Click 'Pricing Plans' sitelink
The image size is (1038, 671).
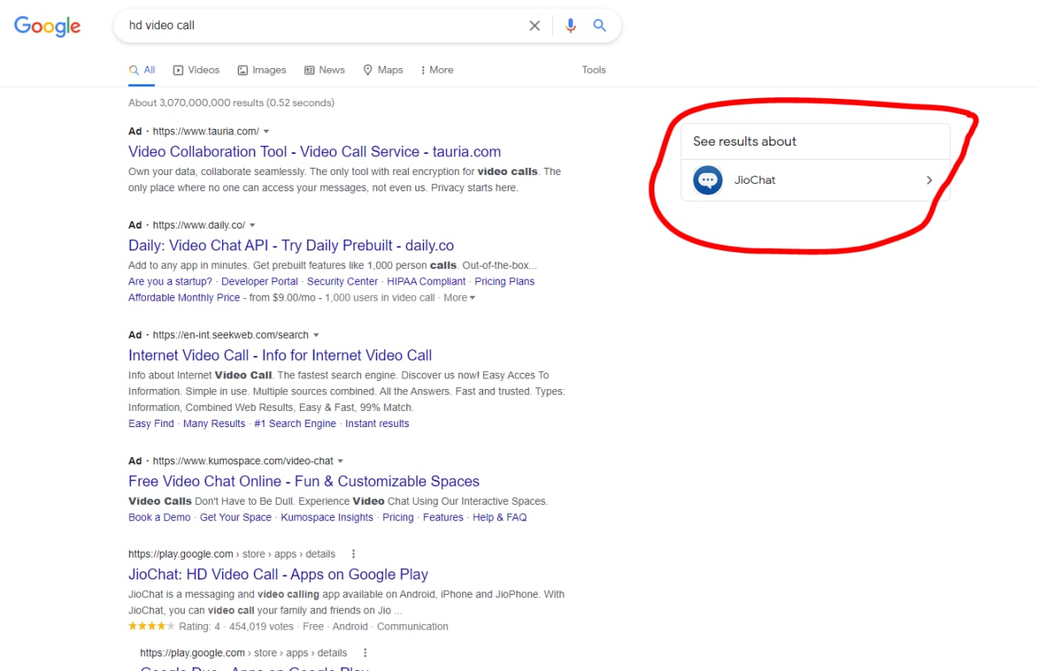504,282
